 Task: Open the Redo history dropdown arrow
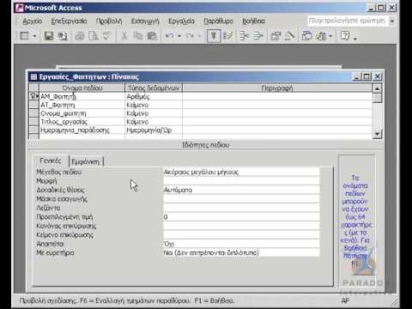tap(200, 36)
